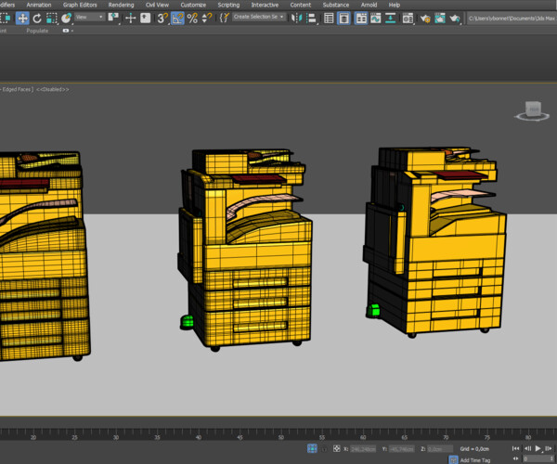The width and height of the screenshot is (557, 464).
Task: Click the Render Production teapot icon
Action: 455,19
